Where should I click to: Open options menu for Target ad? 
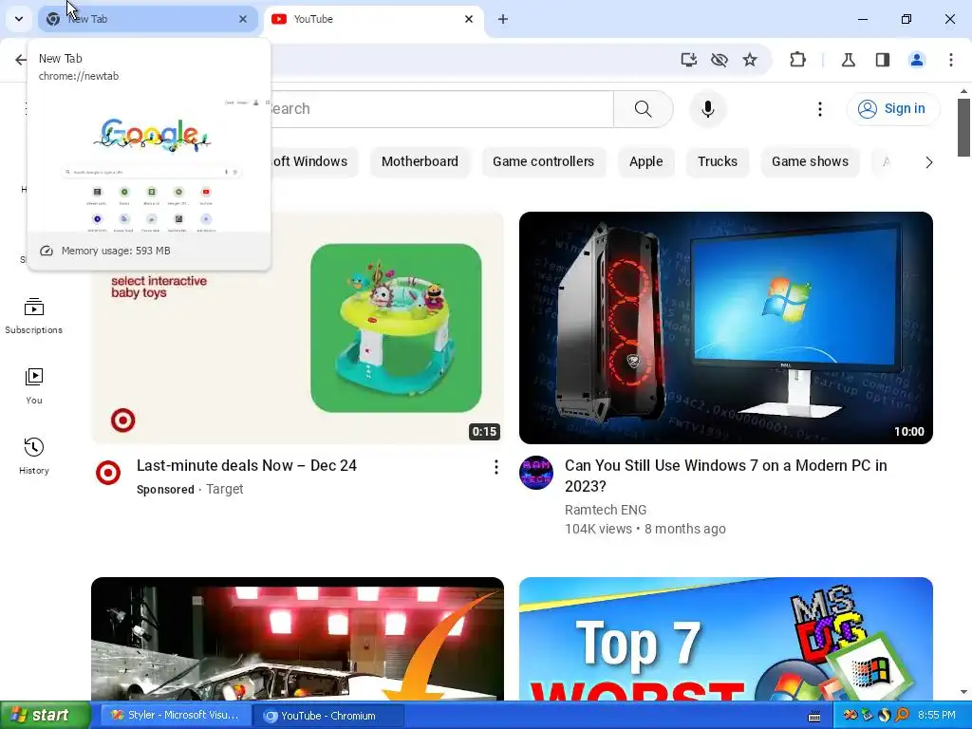pyautogui.click(x=495, y=467)
